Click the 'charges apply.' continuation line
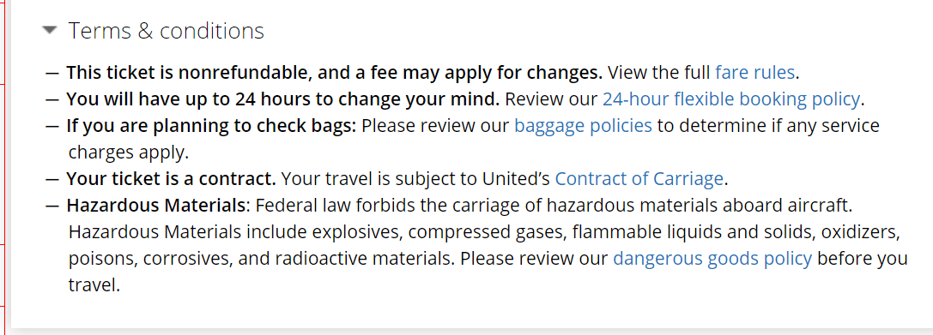933x335 pixels. 129,153
